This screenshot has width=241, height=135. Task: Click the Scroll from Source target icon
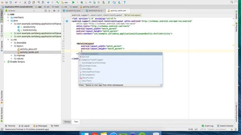(46, 11)
